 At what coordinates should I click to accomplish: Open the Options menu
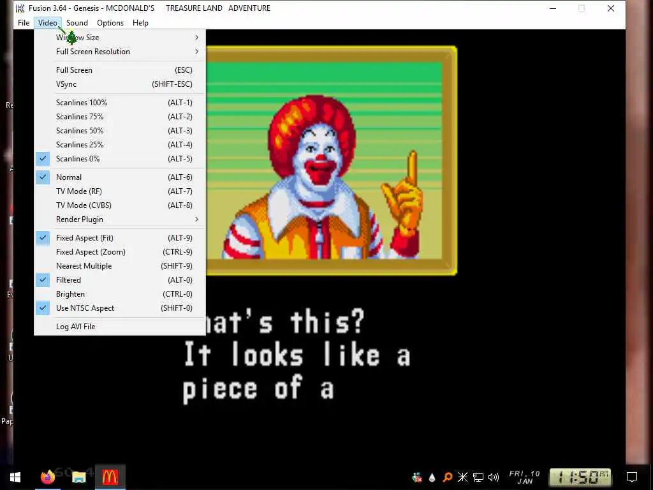pyautogui.click(x=110, y=23)
